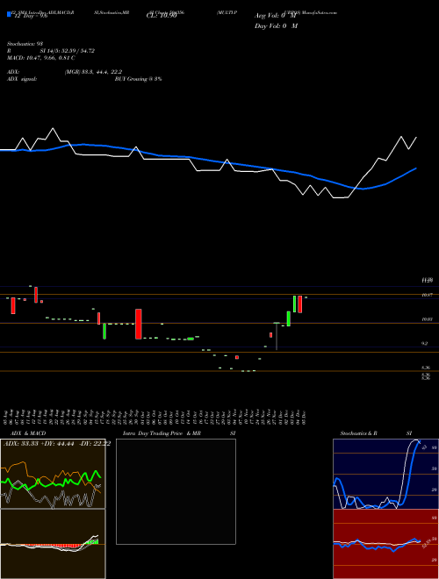Click the ADX 33.33 +DY 44.44 -DY 22.22 header
Image resolution: width=439 pixels, height=579 pixels.
(57, 444)
